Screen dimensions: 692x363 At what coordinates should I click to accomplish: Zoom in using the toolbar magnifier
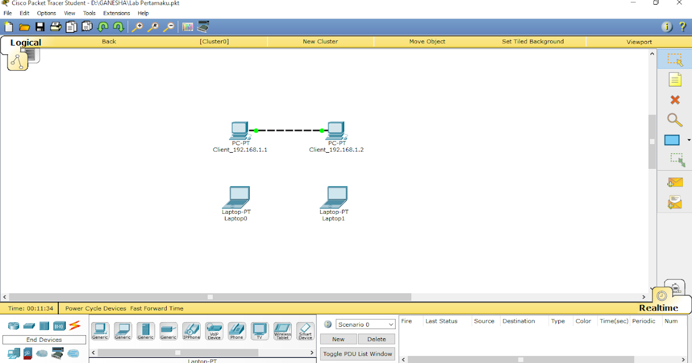click(x=138, y=27)
